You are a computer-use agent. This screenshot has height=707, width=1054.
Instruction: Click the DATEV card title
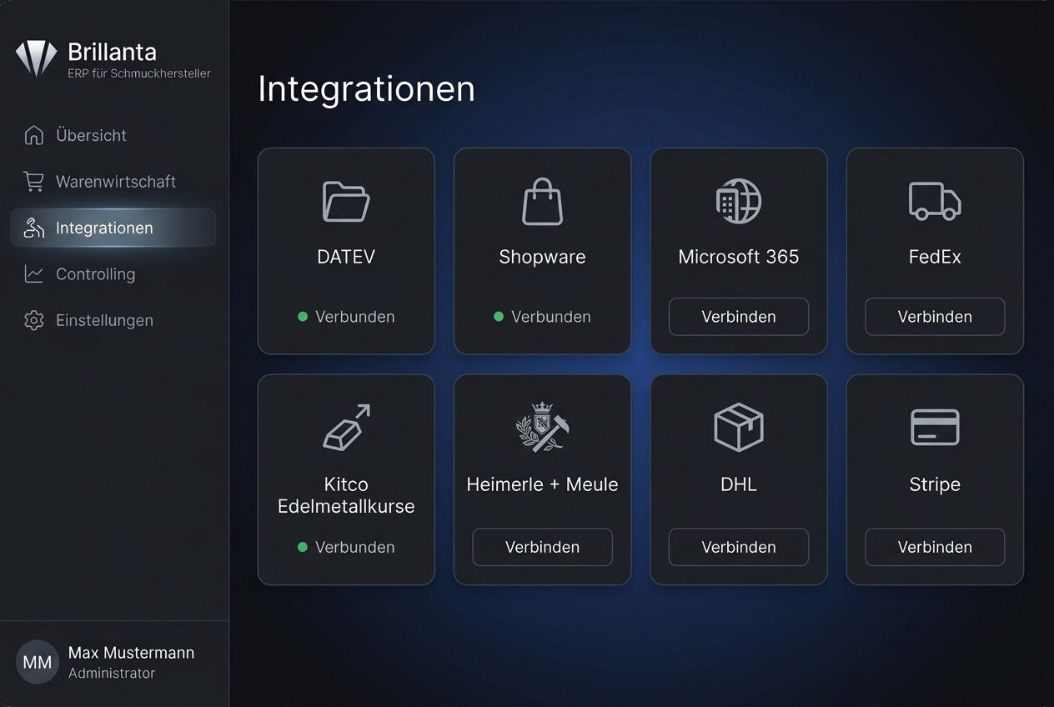click(x=346, y=257)
